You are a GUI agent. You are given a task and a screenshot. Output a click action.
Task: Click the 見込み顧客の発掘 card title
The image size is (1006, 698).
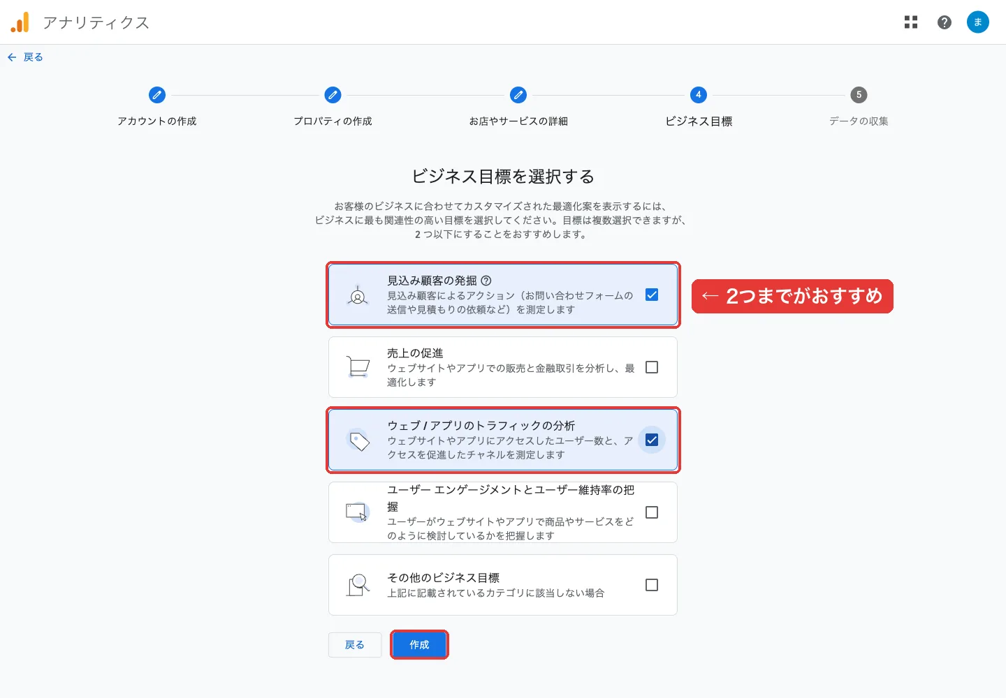[432, 281]
